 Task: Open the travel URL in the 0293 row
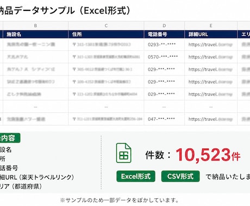tap(210, 44)
